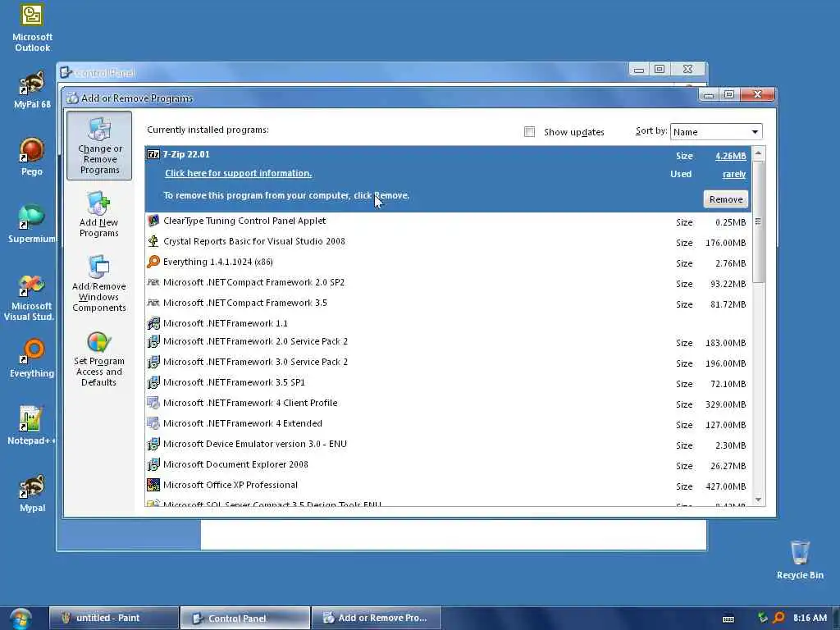The width and height of the screenshot is (840, 630).
Task: Click the program list scrollbar thumb
Action: pyautogui.click(x=758, y=221)
